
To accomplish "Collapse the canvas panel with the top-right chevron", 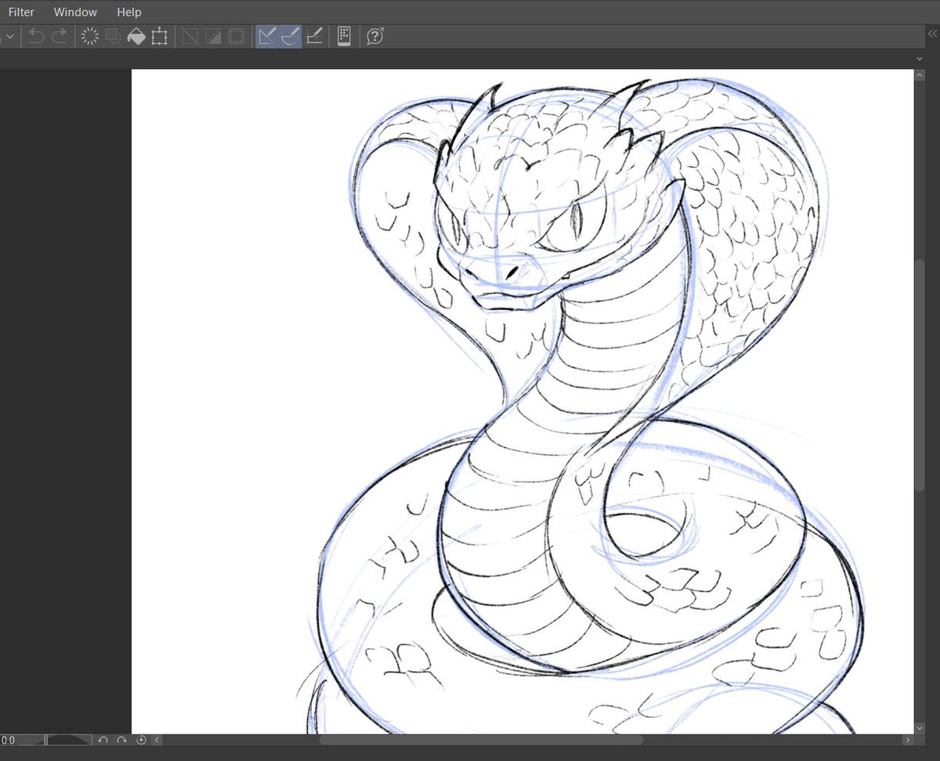I will [x=920, y=59].
